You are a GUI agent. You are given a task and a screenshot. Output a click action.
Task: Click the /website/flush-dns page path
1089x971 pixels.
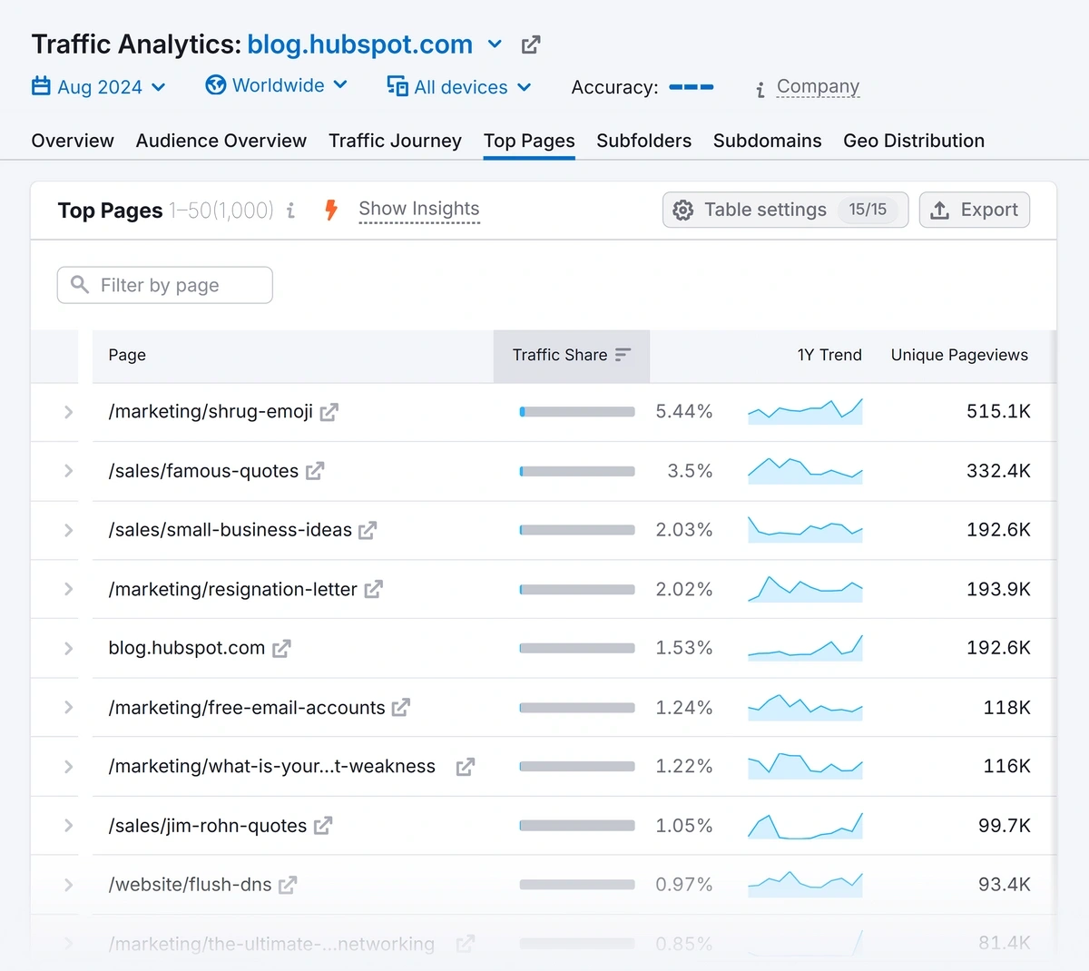pyautogui.click(x=190, y=885)
